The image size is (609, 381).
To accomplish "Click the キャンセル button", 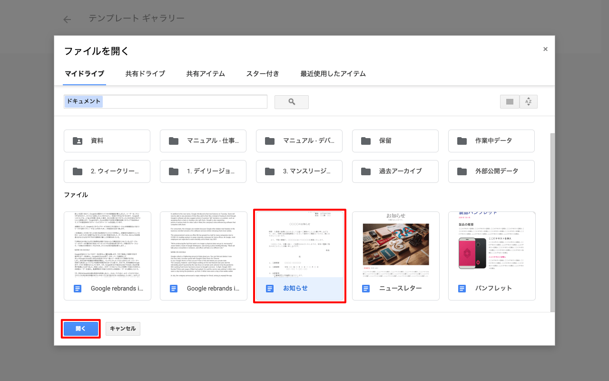I will coord(123,329).
